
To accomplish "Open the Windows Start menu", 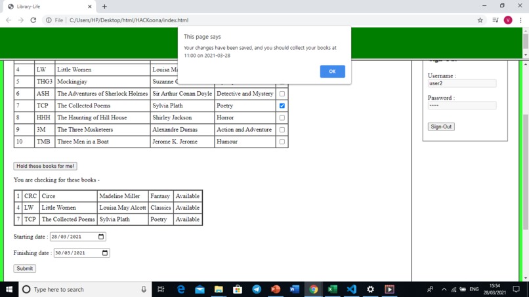I will pos(9,289).
